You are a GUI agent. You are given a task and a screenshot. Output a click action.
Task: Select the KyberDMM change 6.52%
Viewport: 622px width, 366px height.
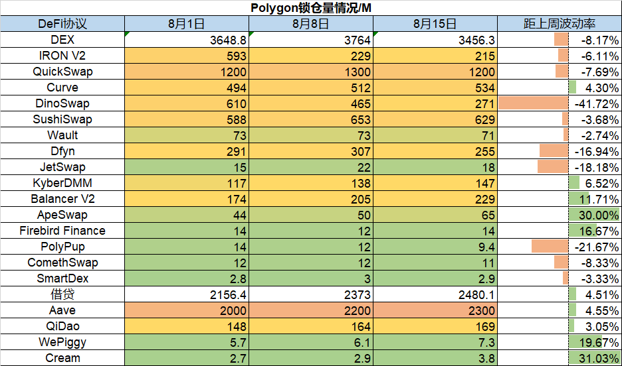pos(602,183)
